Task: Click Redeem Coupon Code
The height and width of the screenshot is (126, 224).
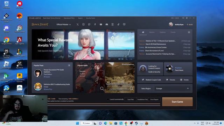Action: pos(152,80)
